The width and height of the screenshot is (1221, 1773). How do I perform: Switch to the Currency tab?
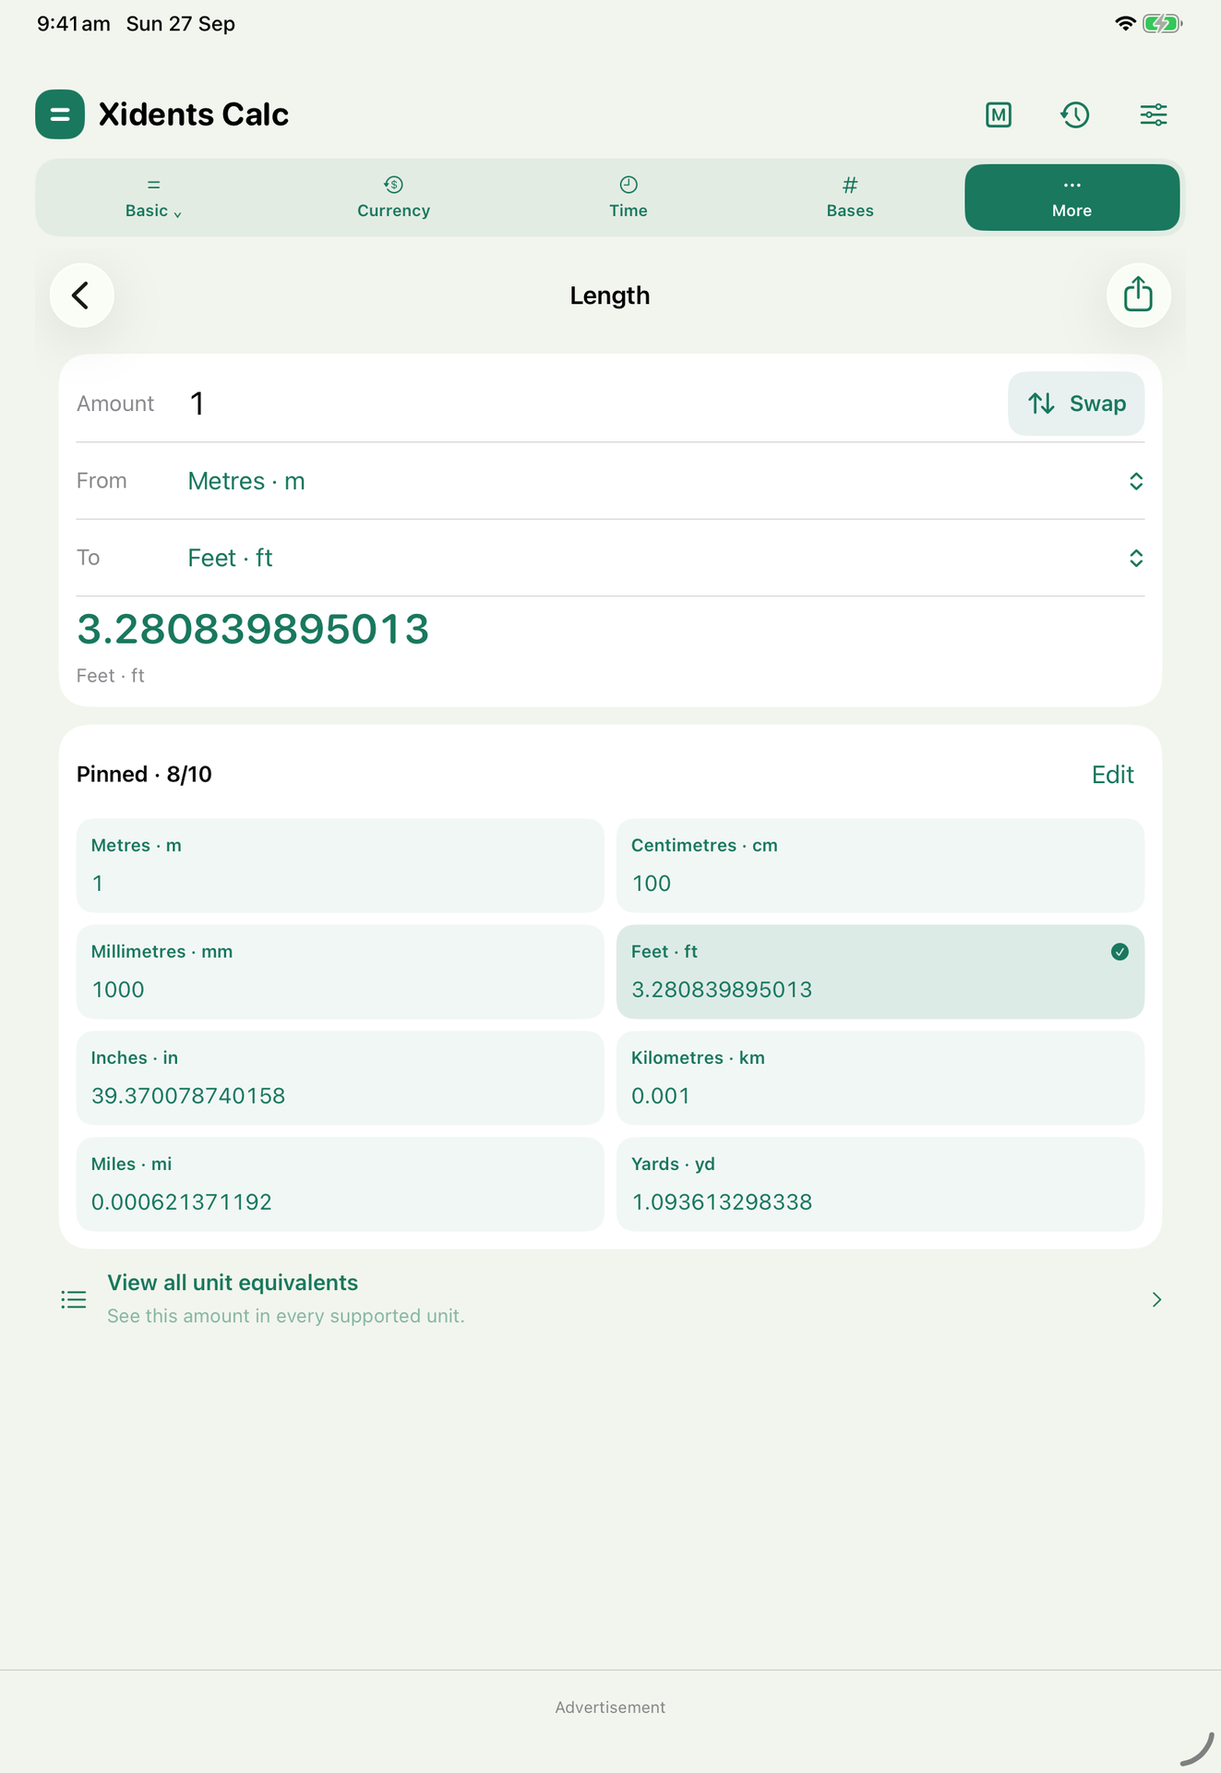(x=393, y=198)
